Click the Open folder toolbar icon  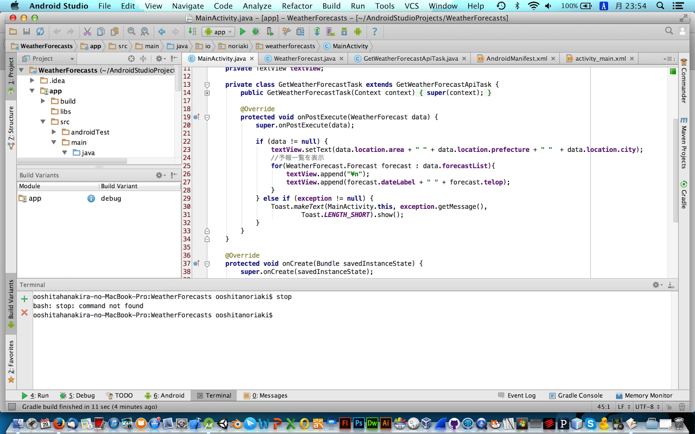coord(13,32)
